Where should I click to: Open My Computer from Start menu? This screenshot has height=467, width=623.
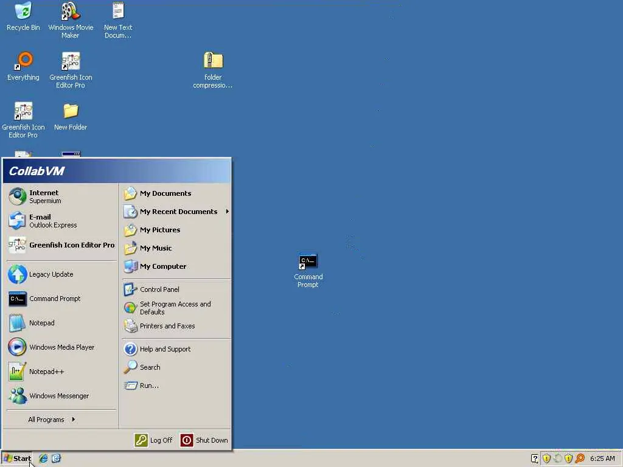(176, 266)
